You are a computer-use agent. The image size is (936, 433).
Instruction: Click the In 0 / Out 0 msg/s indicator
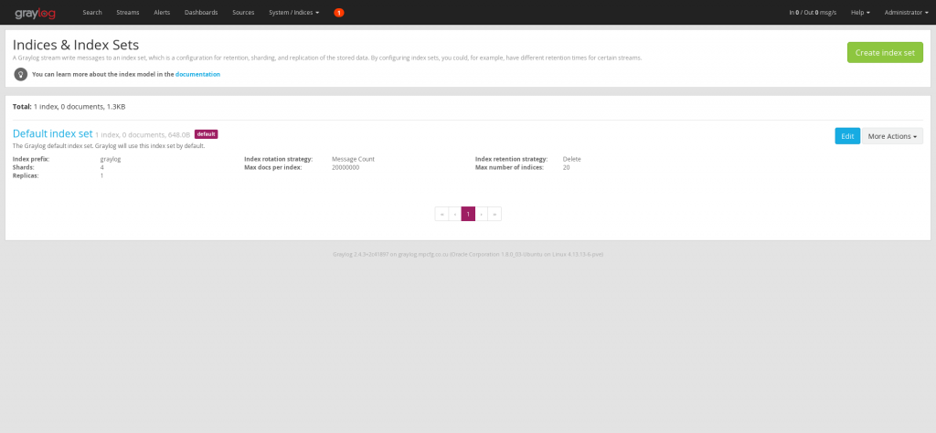[813, 13]
